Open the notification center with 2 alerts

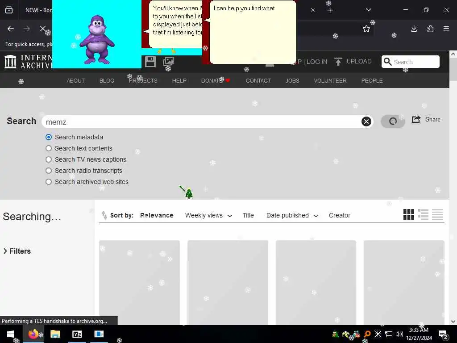pyautogui.click(x=443, y=334)
